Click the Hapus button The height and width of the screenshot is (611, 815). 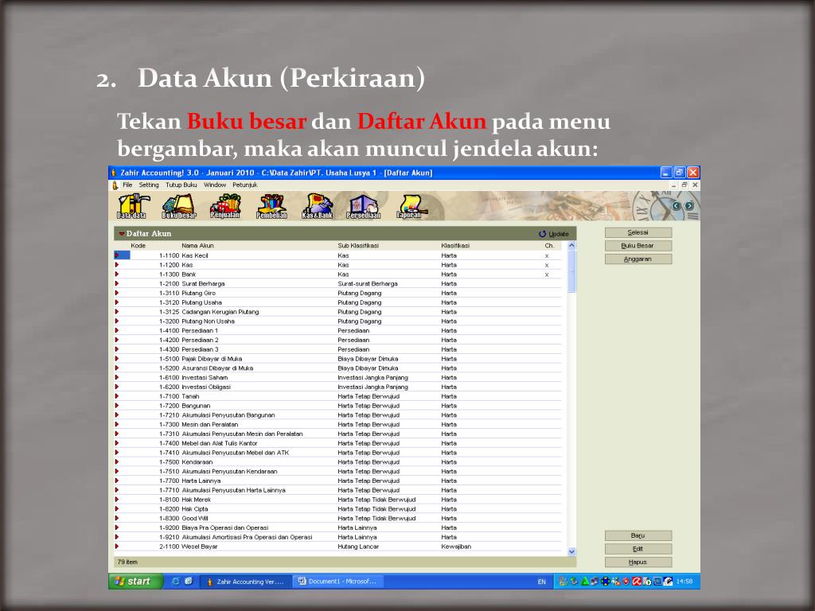(638, 562)
